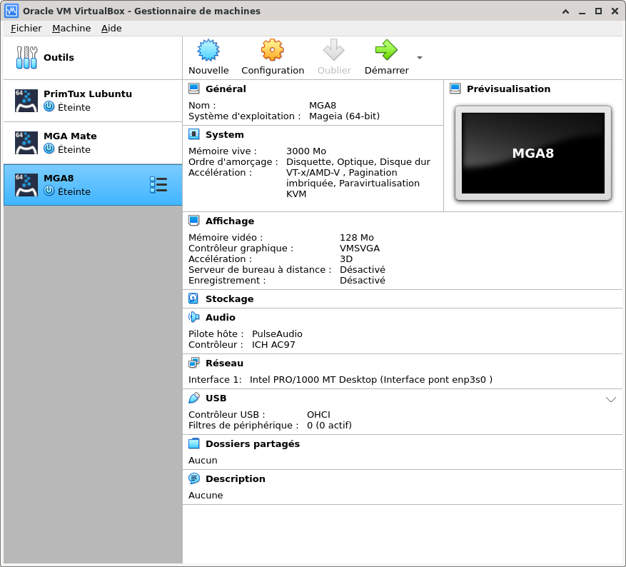Open the Général settings heading link
Screen dimensions: 626x567
click(226, 89)
